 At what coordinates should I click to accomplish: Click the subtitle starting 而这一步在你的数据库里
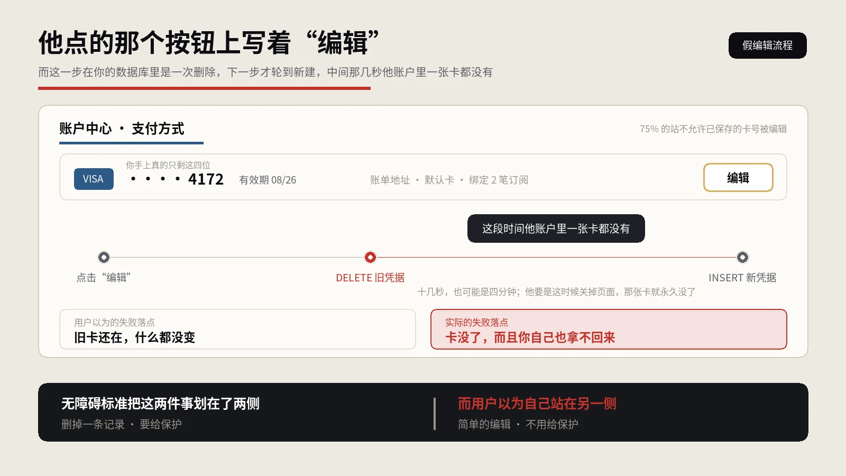tap(265, 72)
